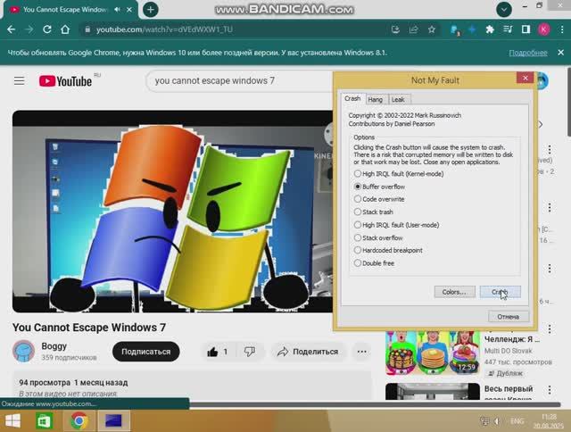Viewport: 571px width, 432px height.
Task: Open the Windows Start button
Action: point(13,421)
